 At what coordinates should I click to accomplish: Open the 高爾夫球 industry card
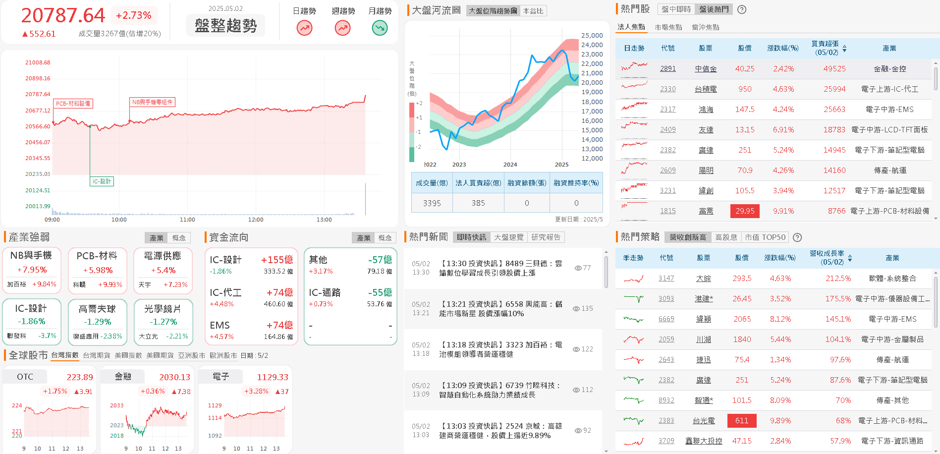98,322
